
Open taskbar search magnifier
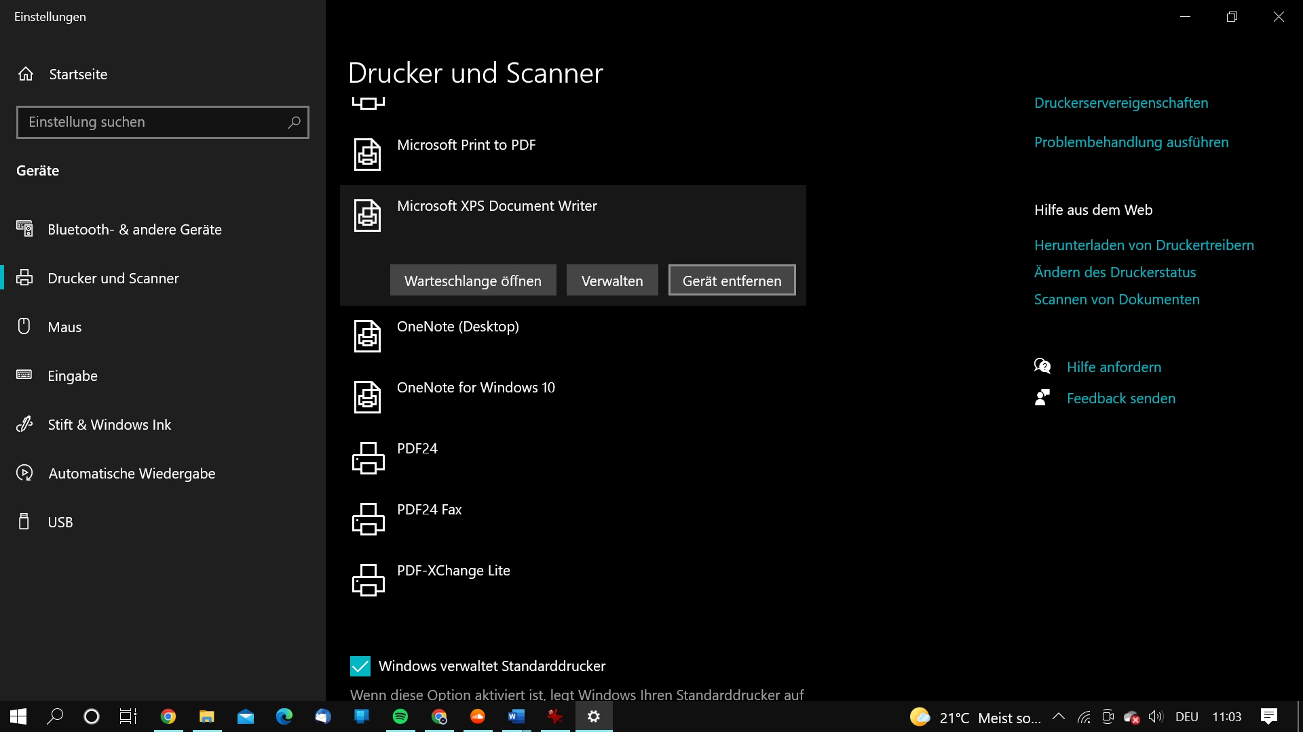tap(55, 716)
